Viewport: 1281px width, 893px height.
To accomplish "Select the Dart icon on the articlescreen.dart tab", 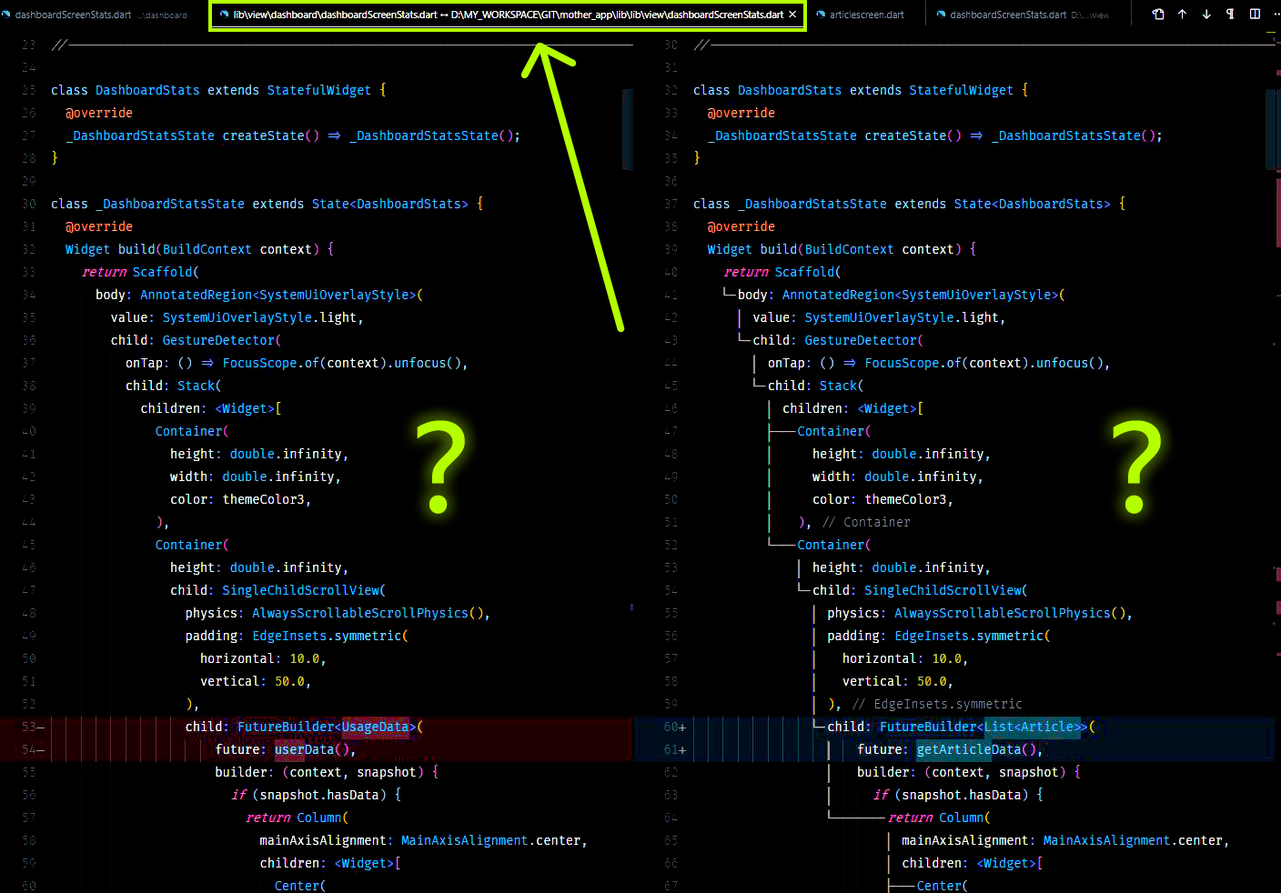I will (820, 14).
